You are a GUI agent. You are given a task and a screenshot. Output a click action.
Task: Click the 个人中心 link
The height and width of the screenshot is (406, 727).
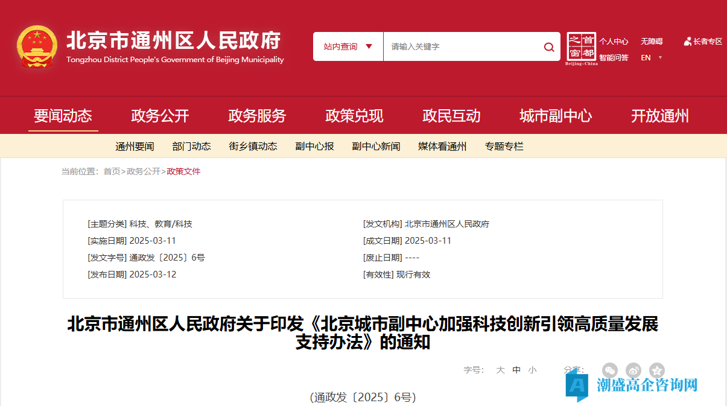(614, 42)
